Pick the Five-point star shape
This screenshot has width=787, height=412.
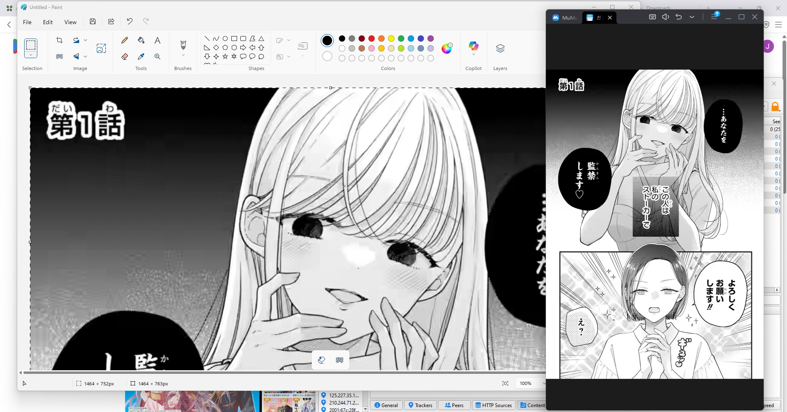225,57
